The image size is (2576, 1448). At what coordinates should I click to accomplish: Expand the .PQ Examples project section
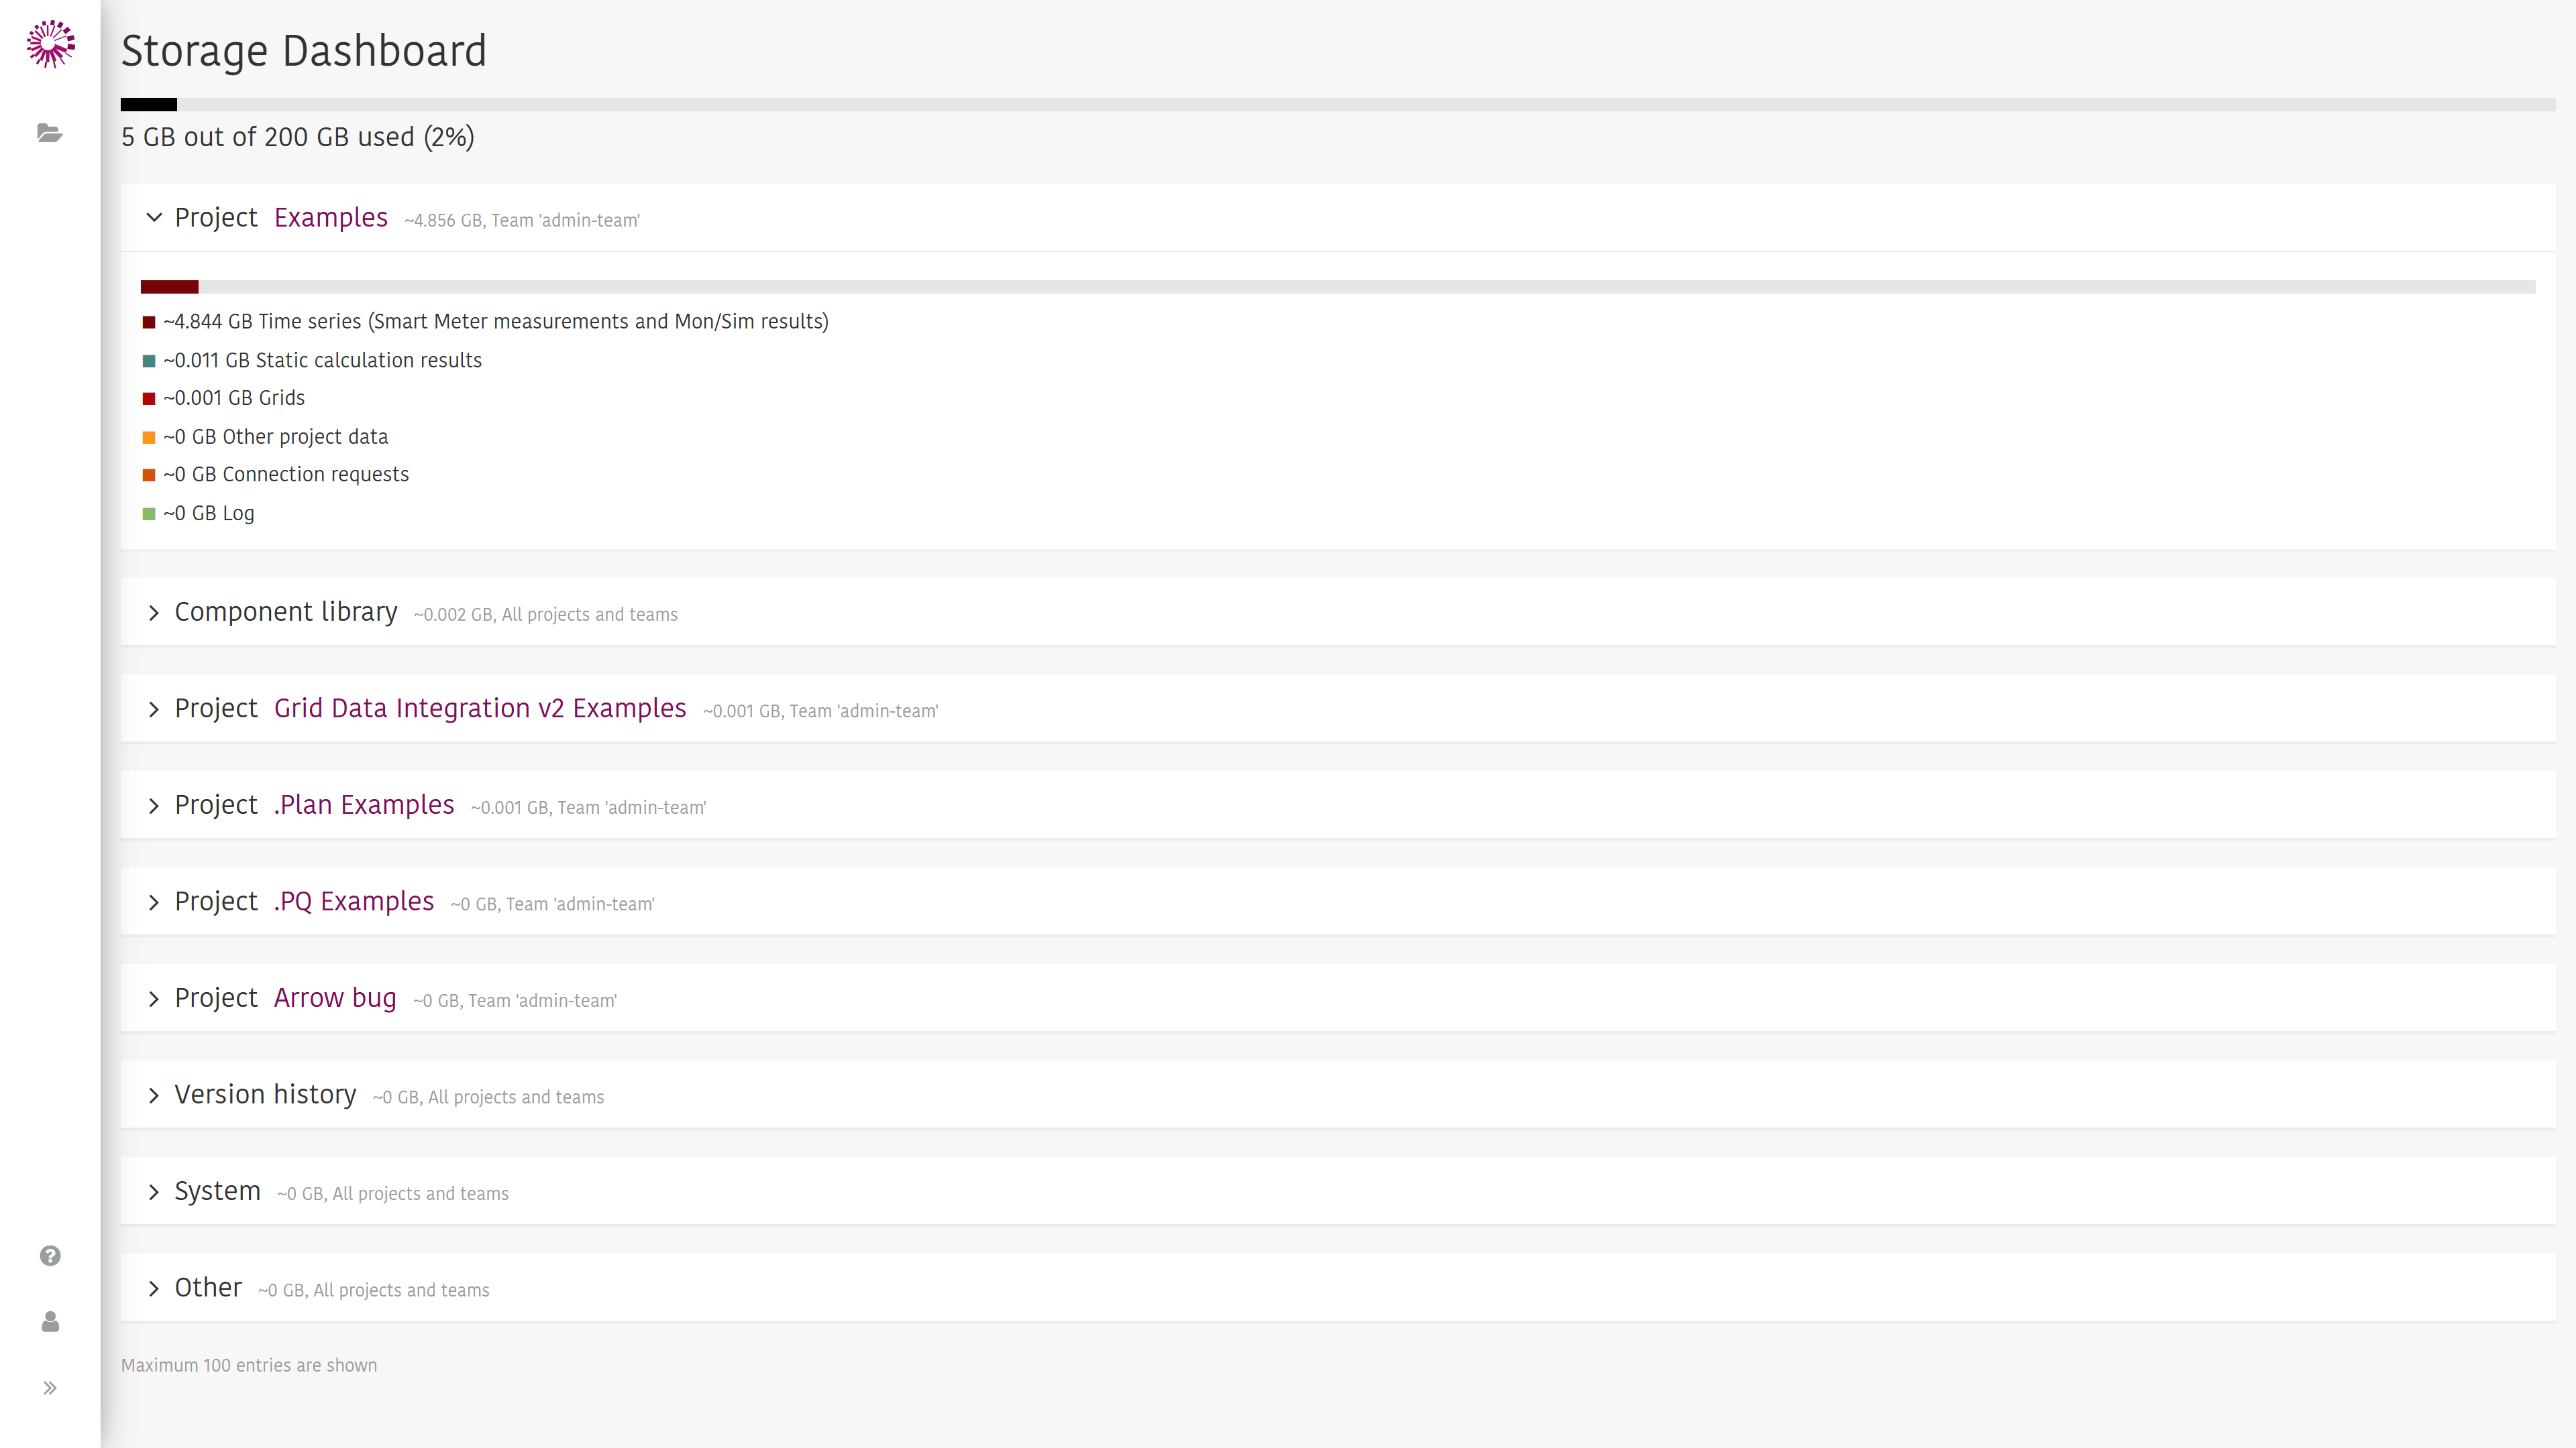[x=154, y=902]
